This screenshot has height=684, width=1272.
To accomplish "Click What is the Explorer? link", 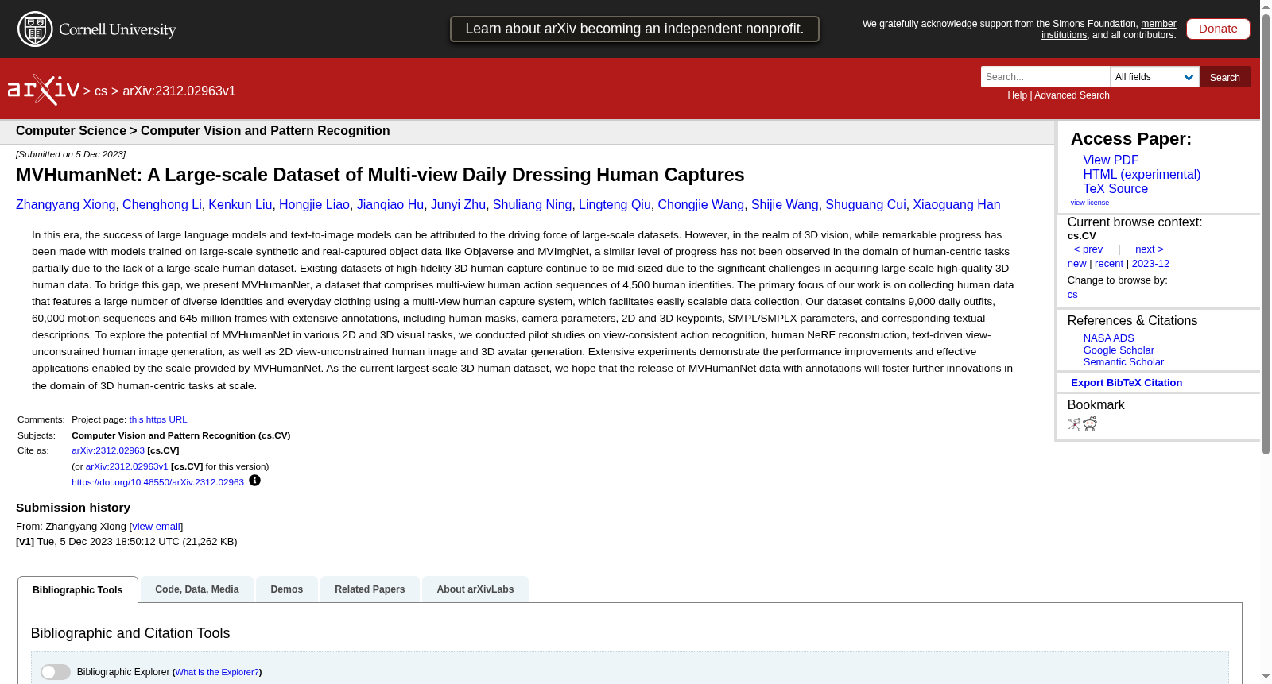I will tap(217, 672).
